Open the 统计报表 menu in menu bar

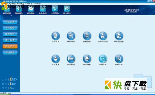(x=21, y=4)
